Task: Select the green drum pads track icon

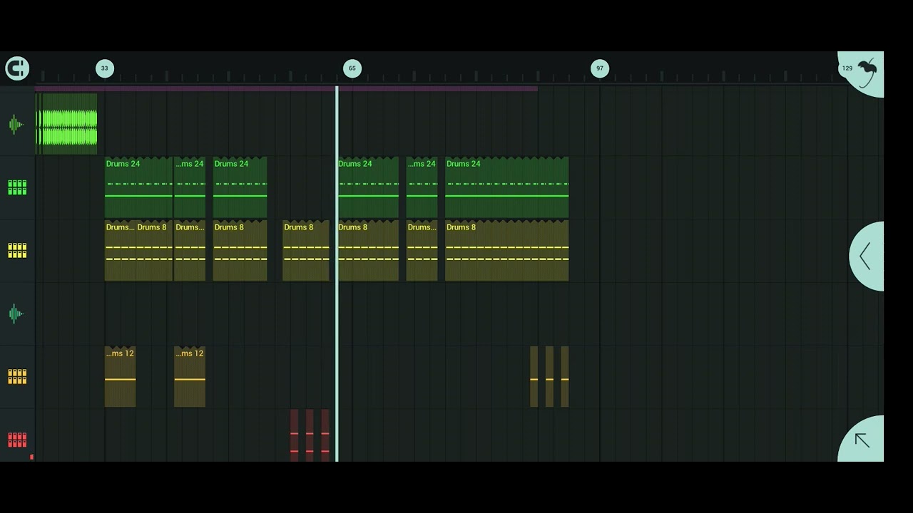Action: point(17,187)
